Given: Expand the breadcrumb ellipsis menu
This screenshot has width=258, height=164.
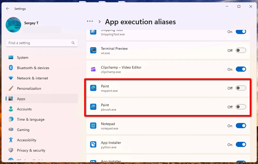Looking at the screenshot, I should pyautogui.click(x=90, y=22).
